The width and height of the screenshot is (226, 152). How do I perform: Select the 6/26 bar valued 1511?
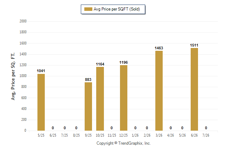tap(194, 89)
